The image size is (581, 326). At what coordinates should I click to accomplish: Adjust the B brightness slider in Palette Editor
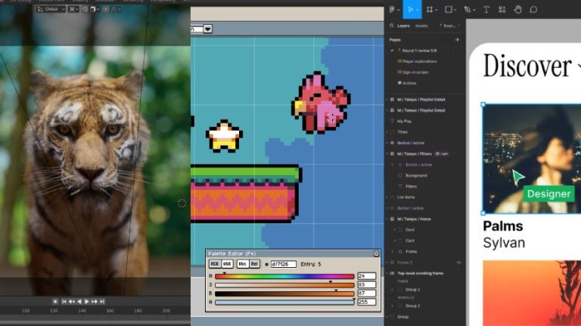pyautogui.click(x=284, y=294)
